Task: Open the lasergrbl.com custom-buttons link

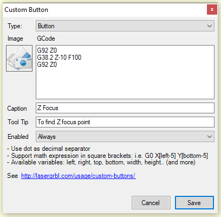Action: point(79,176)
